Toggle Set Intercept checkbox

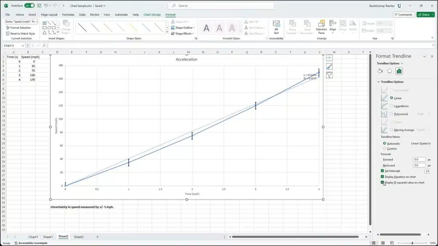coord(382,171)
